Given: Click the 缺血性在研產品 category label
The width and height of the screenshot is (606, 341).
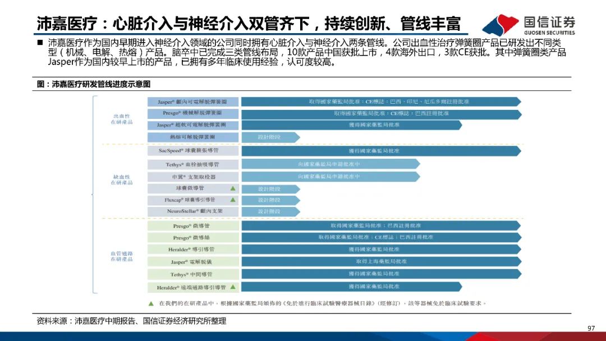Looking at the screenshot, I should tap(122, 179).
